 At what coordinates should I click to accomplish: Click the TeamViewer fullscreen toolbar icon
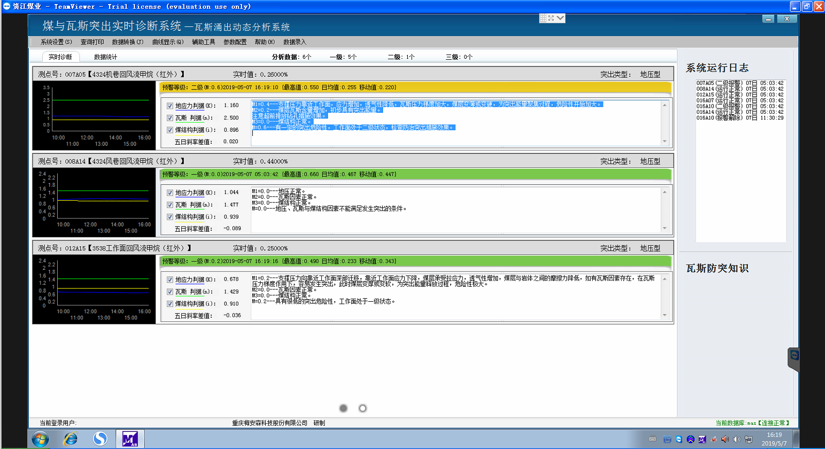pos(551,18)
